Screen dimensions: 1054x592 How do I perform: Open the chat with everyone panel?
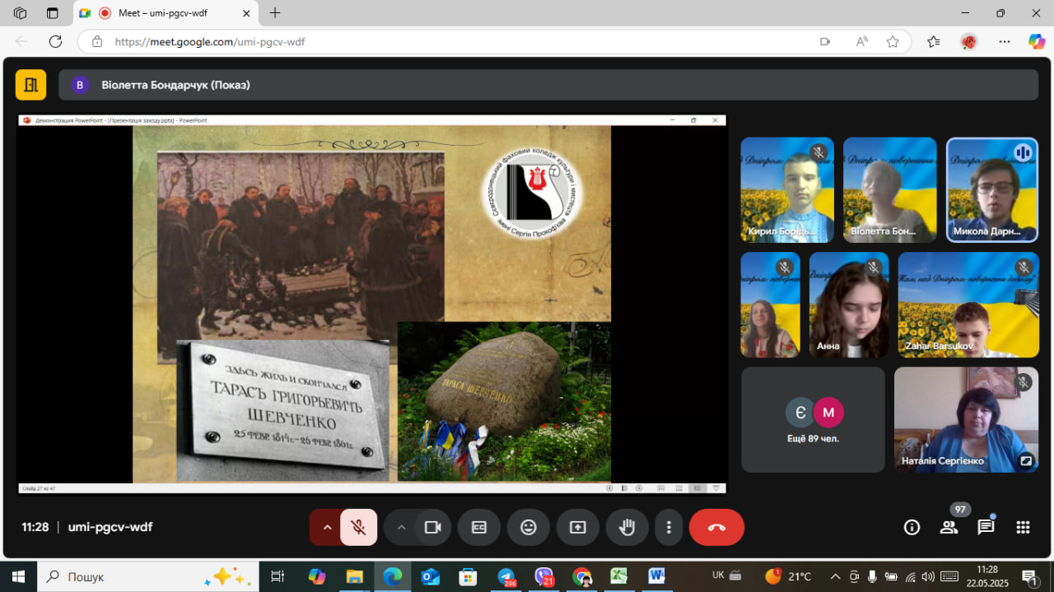point(986,527)
